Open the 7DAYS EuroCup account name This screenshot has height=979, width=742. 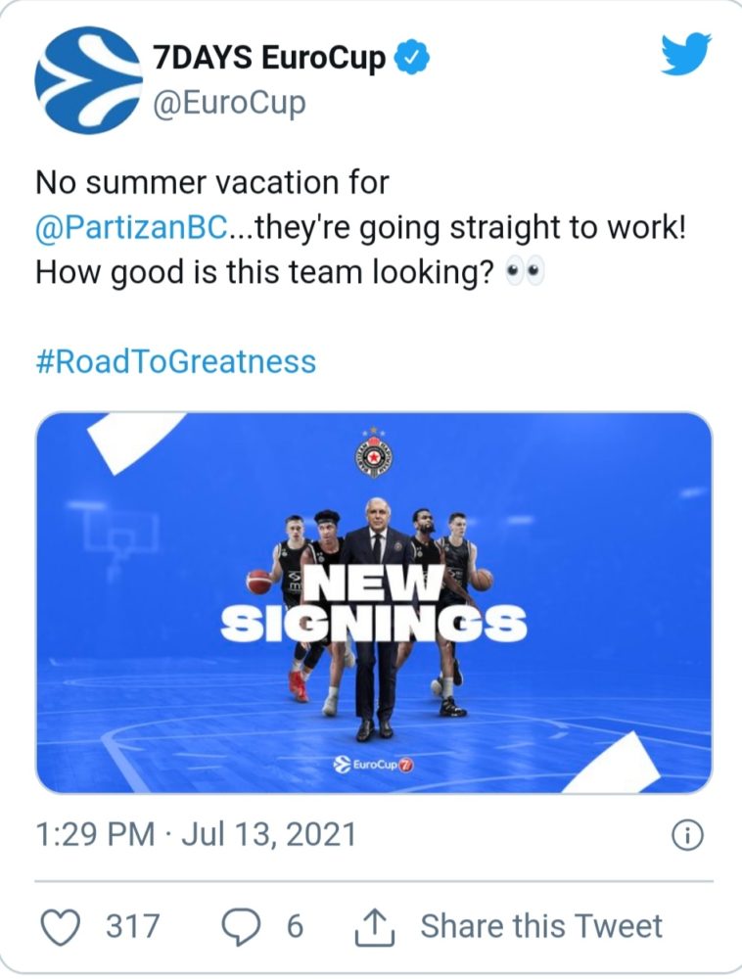tap(269, 58)
